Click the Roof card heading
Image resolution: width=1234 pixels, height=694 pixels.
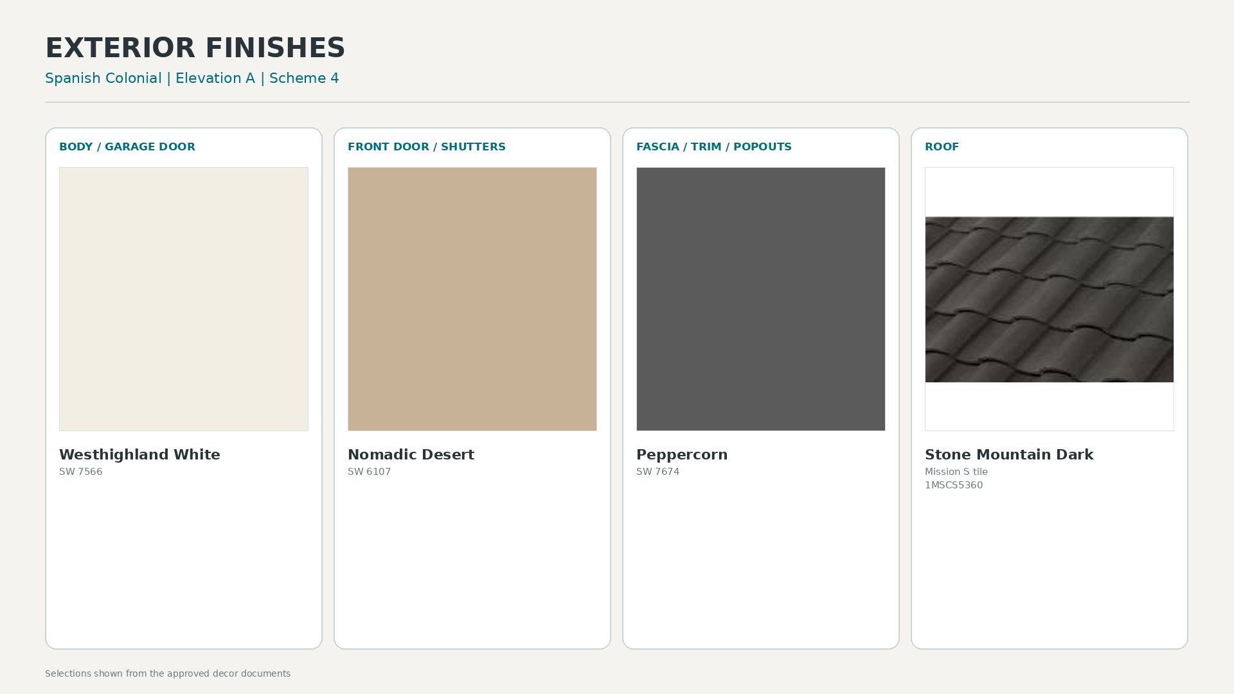coord(942,147)
